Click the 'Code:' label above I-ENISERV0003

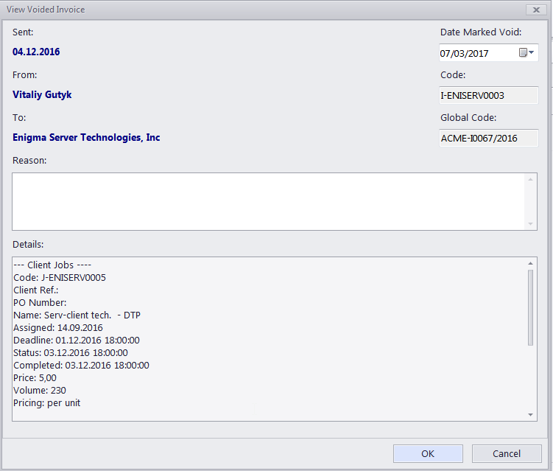pyautogui.click(x=453, y=75)
